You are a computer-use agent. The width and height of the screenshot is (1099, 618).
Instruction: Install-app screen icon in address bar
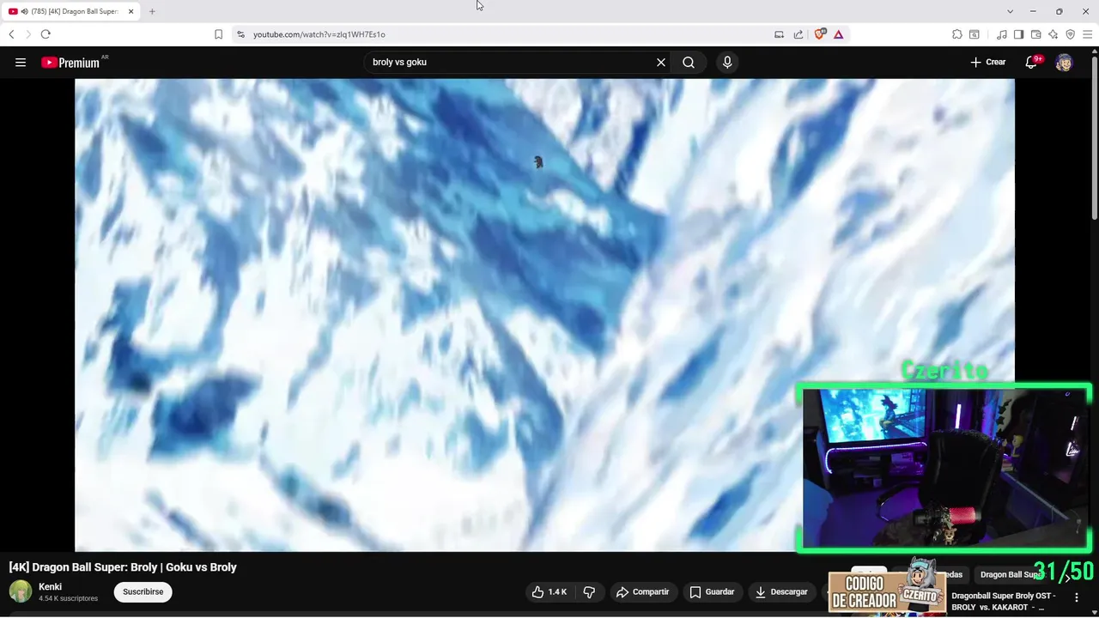pyautogui.click(x=779, y=34)
